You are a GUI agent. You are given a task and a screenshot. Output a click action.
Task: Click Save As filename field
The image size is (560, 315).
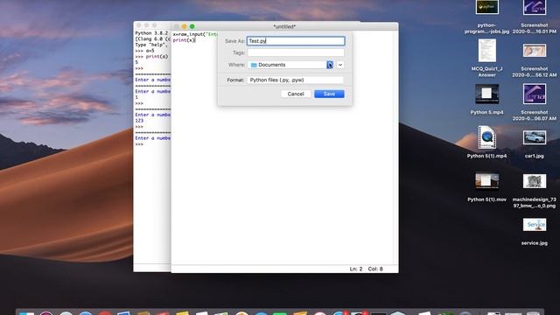pos(296,41)
